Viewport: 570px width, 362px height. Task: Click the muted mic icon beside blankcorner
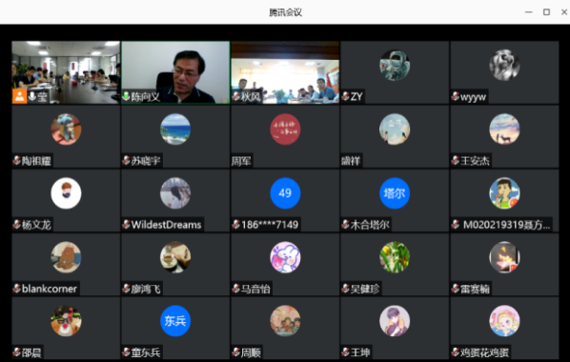(16, 289)
